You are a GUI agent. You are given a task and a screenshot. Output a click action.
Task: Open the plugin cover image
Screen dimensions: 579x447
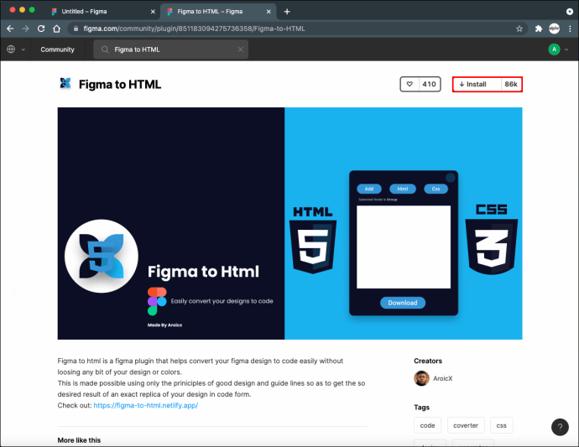click(289, 223)
